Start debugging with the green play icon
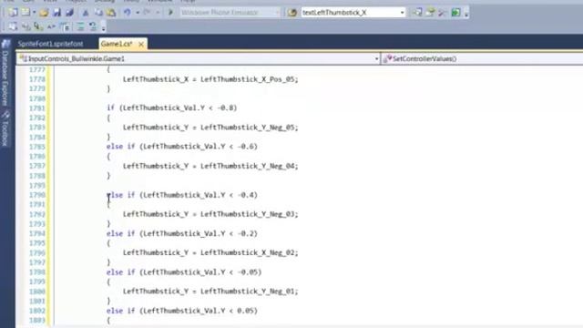Image resolution: width=583 pixels, height=328 pixels. coord(170,13)
